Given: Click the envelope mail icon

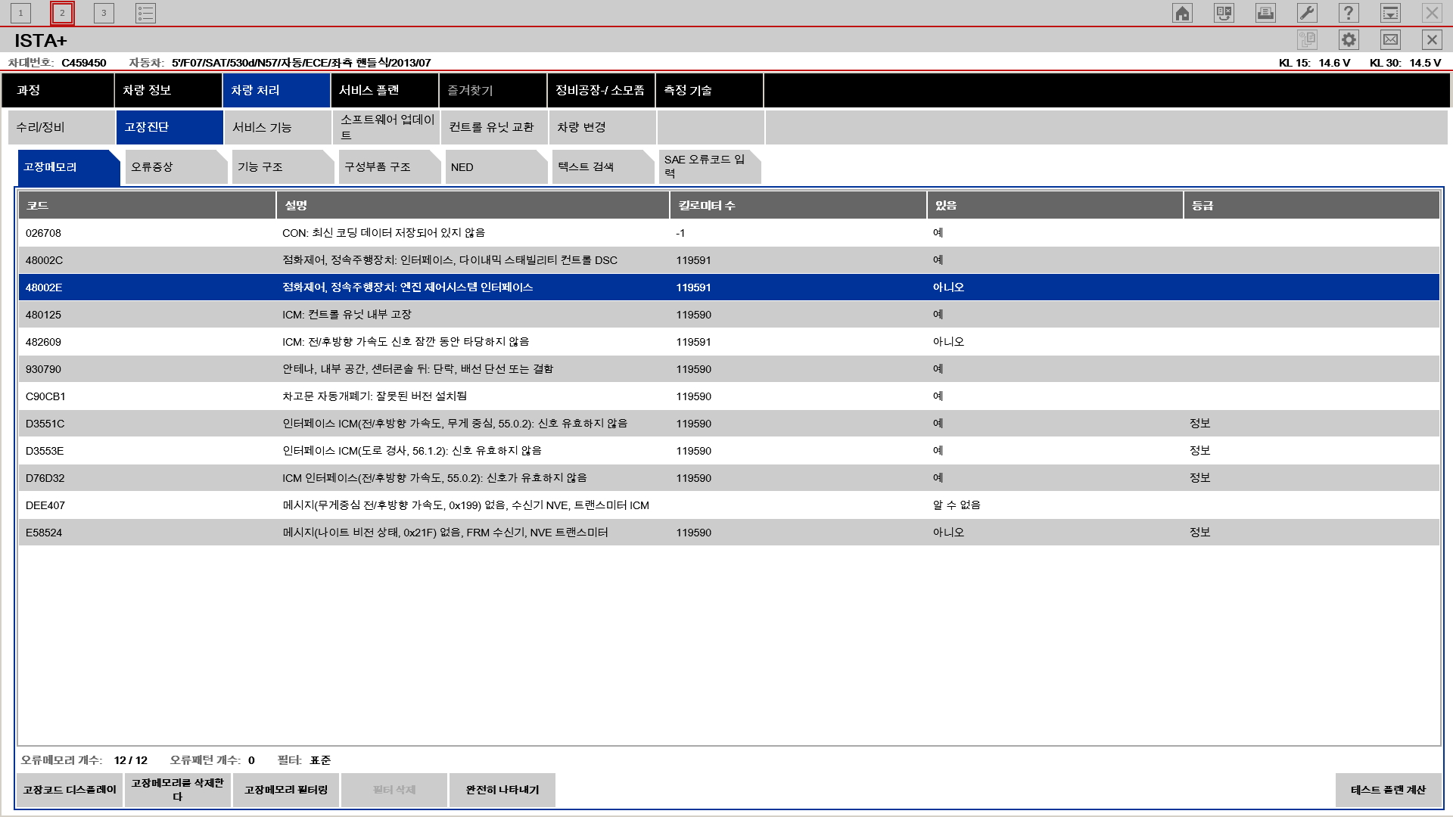Looking at the screenshot, I should tap(1390, 40).
